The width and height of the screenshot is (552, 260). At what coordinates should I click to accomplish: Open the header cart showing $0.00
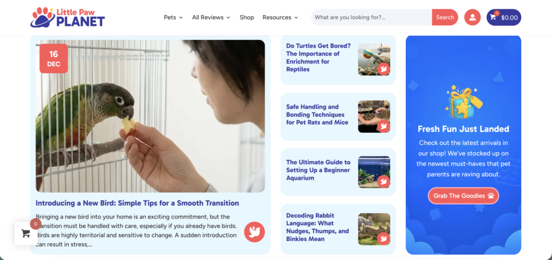coord(504,17)
